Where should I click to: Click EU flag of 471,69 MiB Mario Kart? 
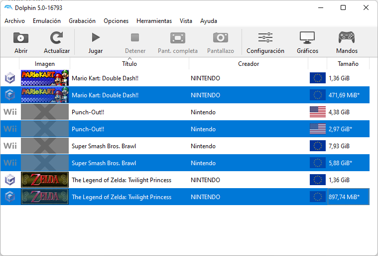[318, 95]
